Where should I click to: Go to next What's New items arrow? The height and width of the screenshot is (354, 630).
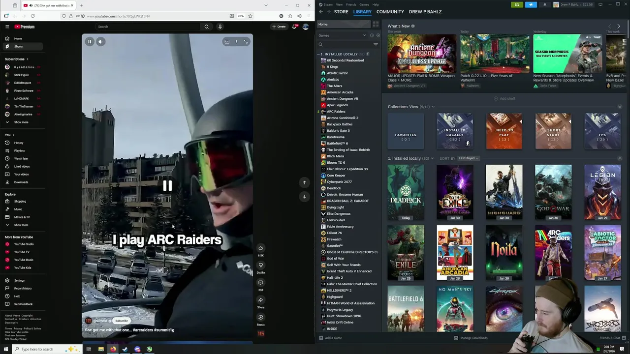tap(619, 26)
